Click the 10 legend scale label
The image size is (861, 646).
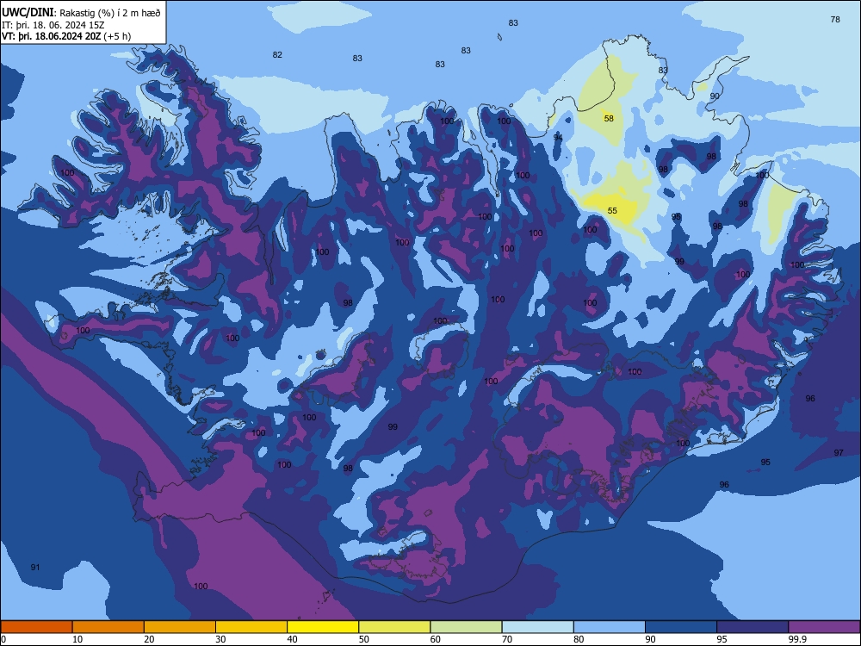point(77,639)
